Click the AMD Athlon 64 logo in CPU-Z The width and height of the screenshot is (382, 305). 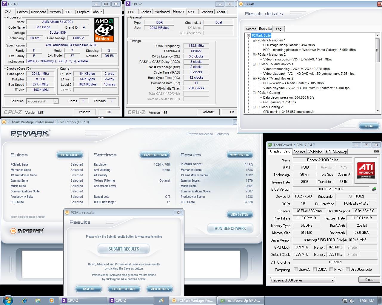(104, 30)
